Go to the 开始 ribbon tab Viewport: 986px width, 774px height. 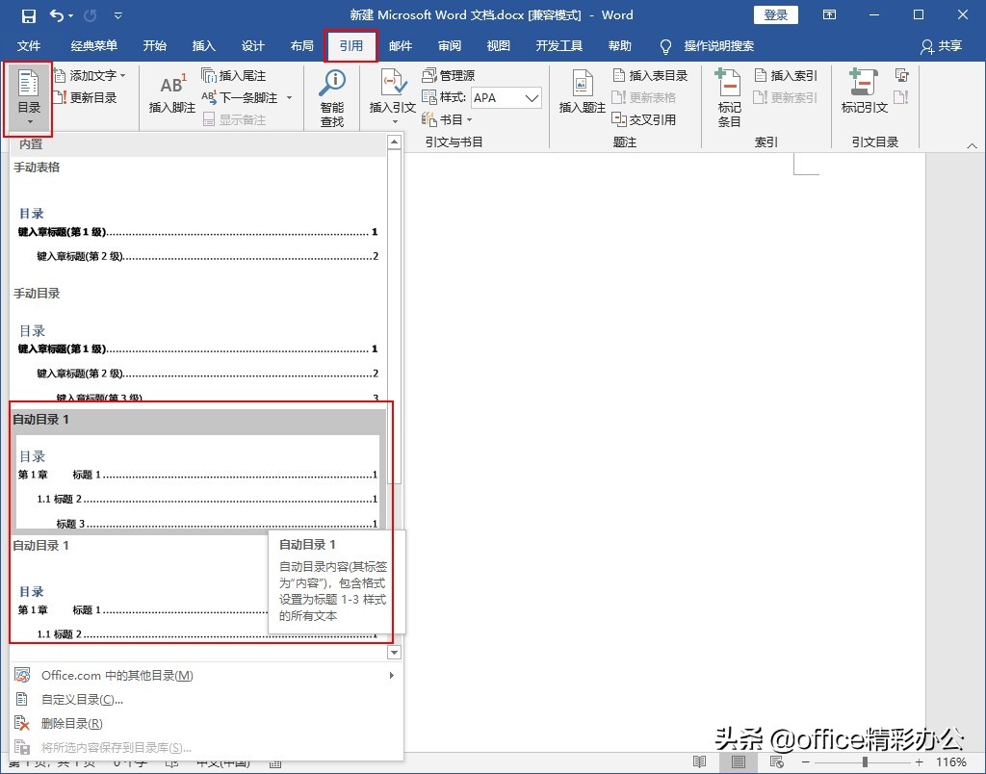click(155, 46)
